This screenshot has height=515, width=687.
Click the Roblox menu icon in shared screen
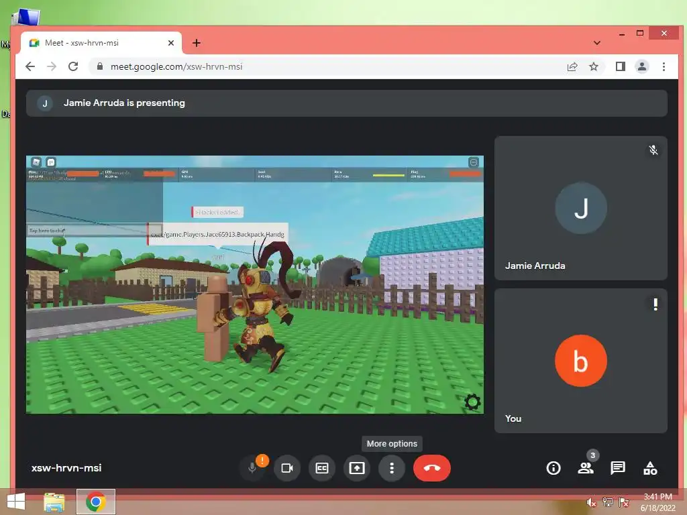pyautogui.click(x=36, y=162)
